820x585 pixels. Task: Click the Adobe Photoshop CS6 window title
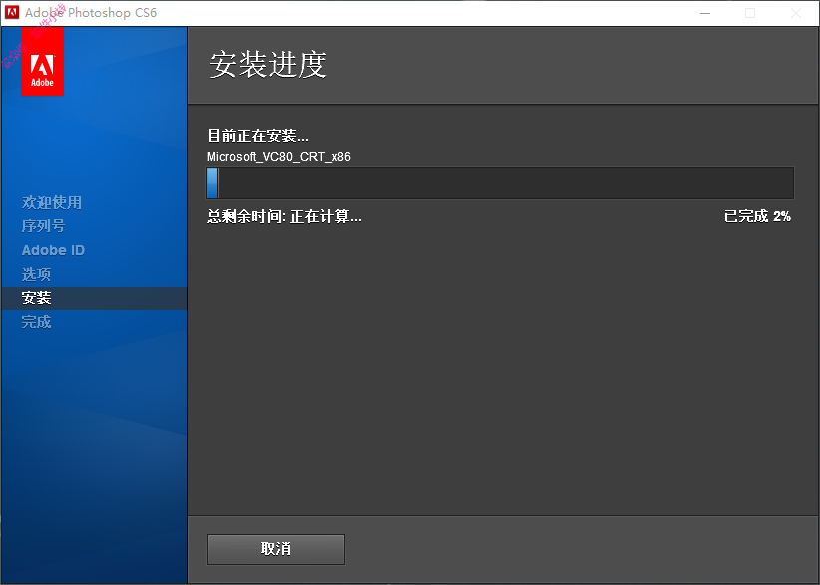91,13
